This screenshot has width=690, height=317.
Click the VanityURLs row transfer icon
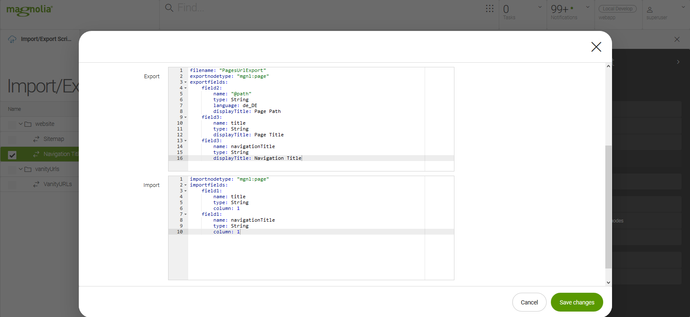pyautogui.click(x=36, y=184)
